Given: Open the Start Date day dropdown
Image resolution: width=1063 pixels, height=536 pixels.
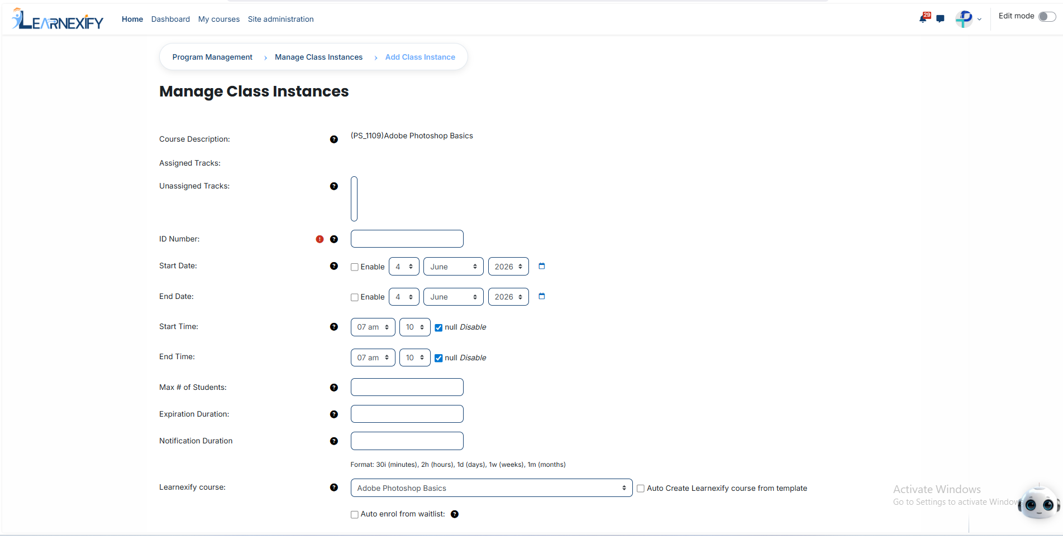Looking at the screenshot, I should 404,267.
